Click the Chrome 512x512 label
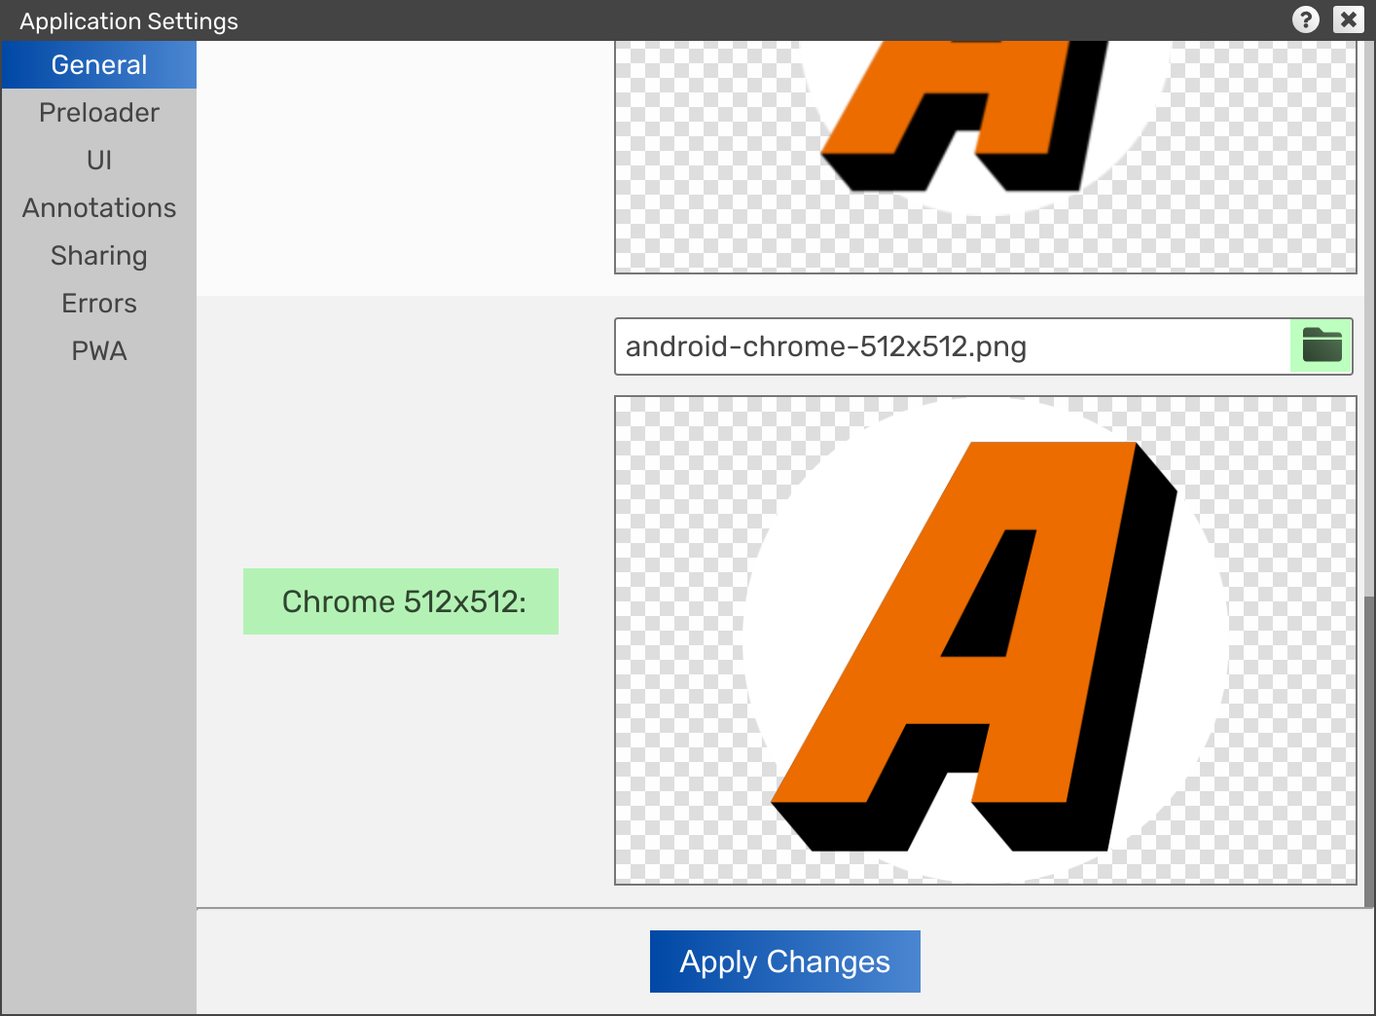The image size is (1376, 1016). [401, 601]
